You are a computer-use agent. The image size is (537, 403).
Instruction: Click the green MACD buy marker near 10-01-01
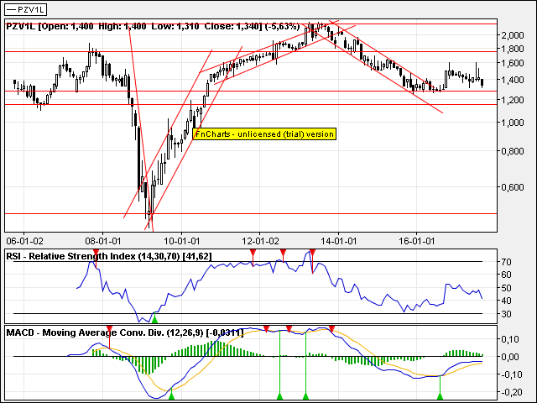point(172,395)
